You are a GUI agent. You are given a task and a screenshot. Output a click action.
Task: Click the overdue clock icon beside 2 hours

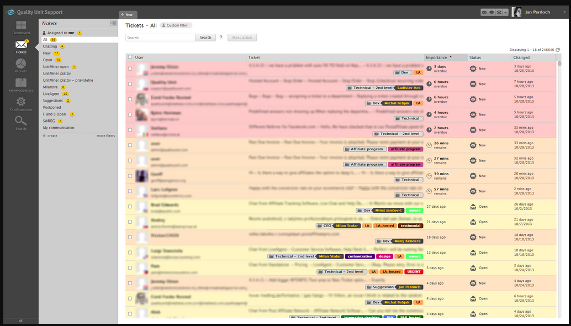coord(429,130)
